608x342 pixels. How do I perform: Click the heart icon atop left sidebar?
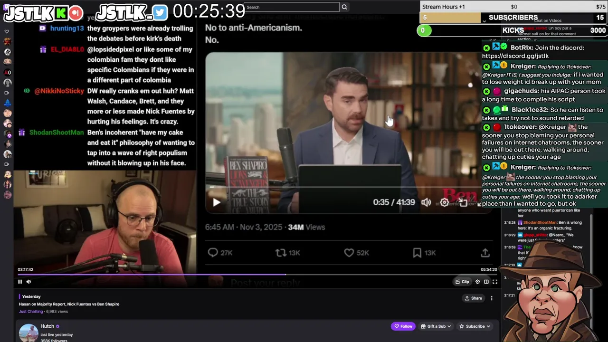coord(7,31)
